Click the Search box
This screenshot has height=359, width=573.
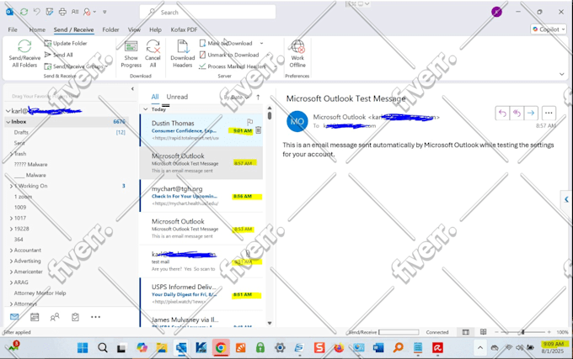coord(207,12)
